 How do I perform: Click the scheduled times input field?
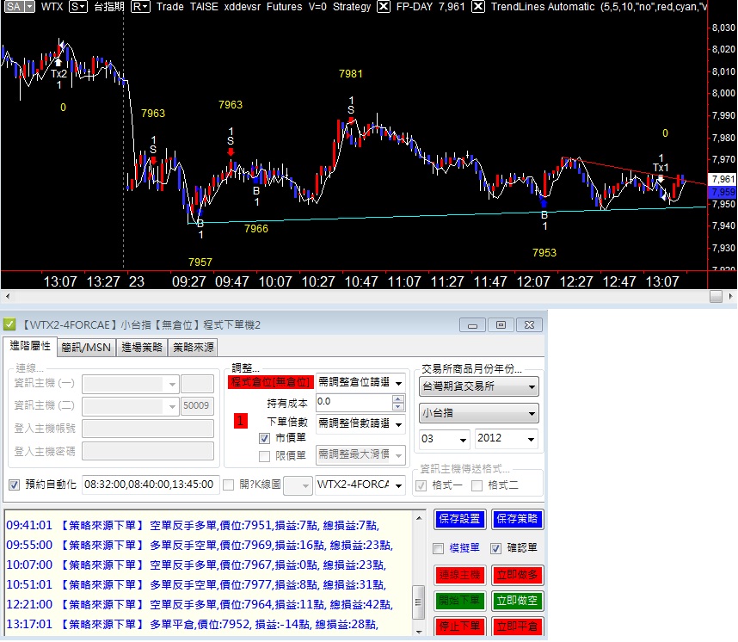click(151, 485)
